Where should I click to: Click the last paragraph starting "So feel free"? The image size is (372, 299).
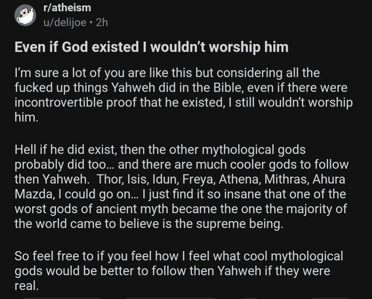click(x=179, y=271)
